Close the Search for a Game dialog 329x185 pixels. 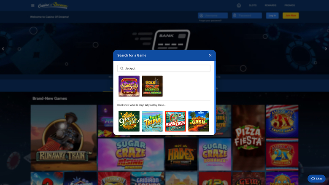click(x=210, y=55)
